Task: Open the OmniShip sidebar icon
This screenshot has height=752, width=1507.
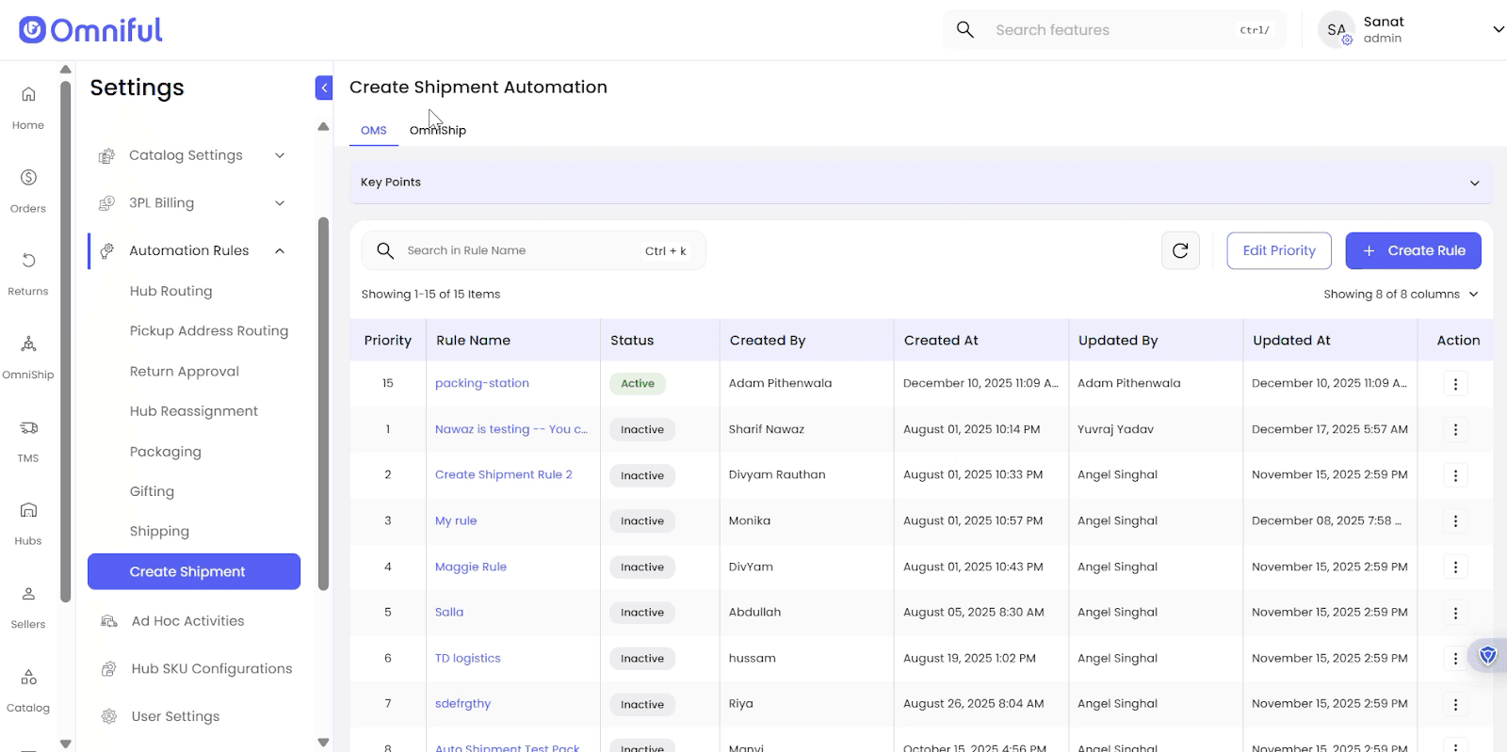Action: click(28, 344)
